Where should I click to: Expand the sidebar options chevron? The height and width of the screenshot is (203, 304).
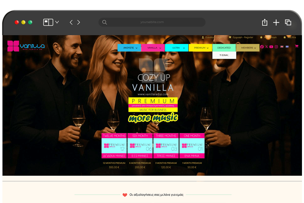click(57, 22)
